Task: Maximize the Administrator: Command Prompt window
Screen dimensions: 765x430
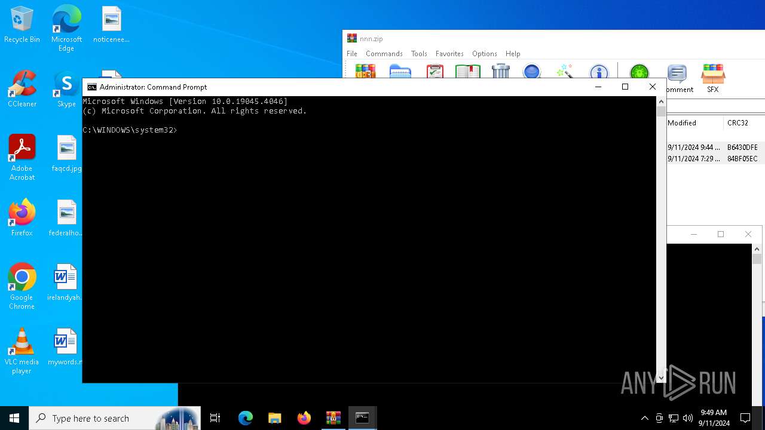Action: click(625, 87)
